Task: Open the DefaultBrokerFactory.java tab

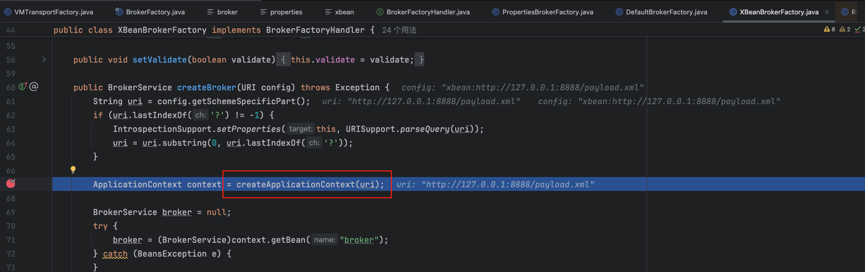Action: pyautogui.click(x=666, y=12)
